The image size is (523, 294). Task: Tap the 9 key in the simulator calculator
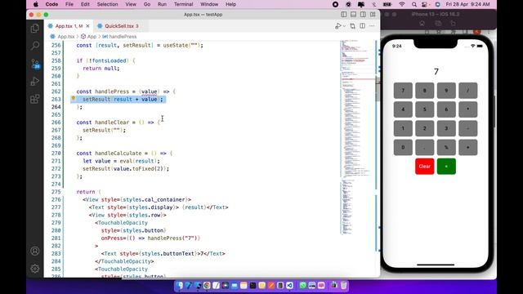(446, 91)
